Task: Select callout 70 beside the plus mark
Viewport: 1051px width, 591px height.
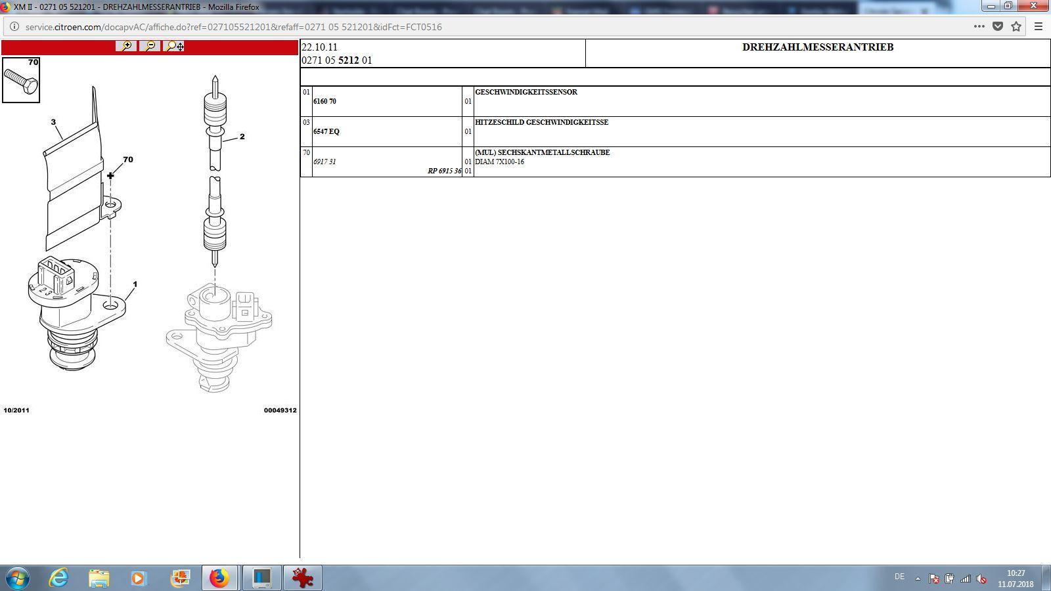Action: 128,160
